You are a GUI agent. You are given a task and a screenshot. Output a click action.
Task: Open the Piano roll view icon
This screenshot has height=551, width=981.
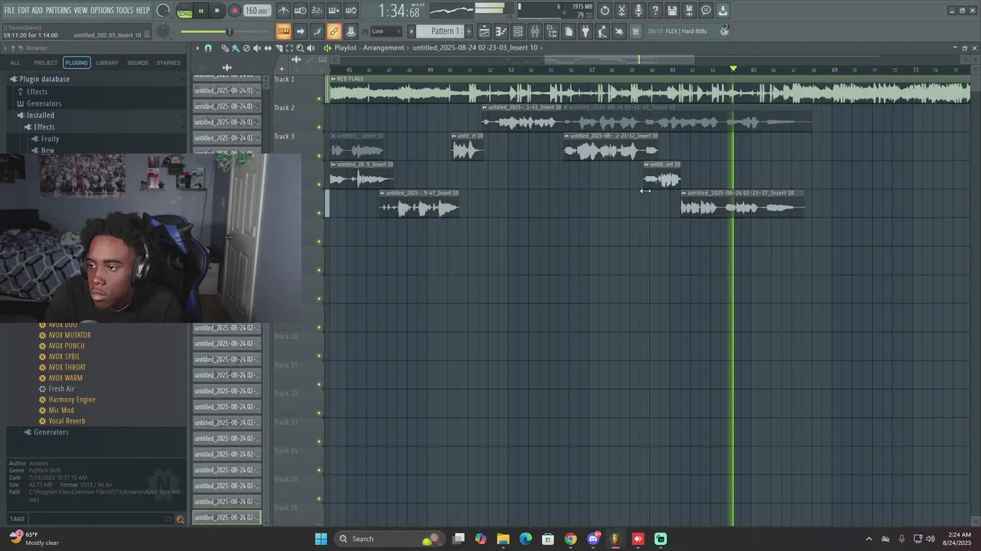(x=501, y=31)
